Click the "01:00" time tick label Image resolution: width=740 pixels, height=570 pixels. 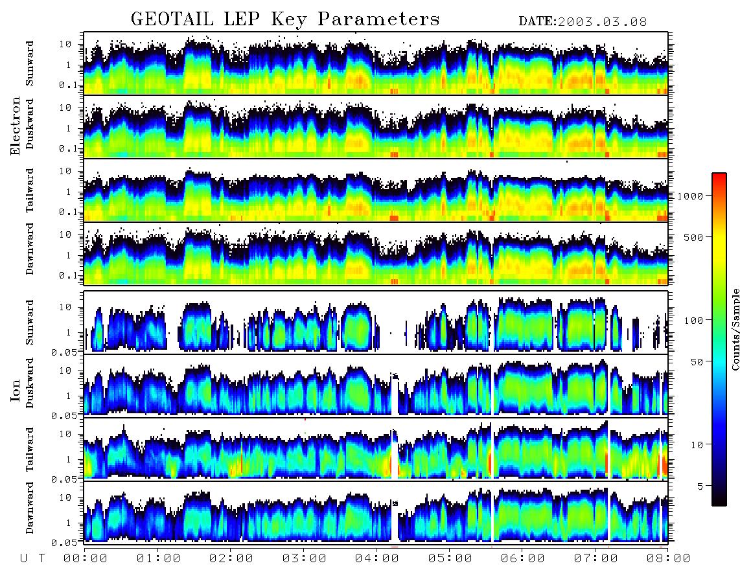point(159,558)
